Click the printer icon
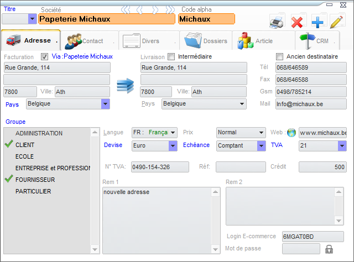The width and height of the screenshot is (354, 262). point(277,22)
